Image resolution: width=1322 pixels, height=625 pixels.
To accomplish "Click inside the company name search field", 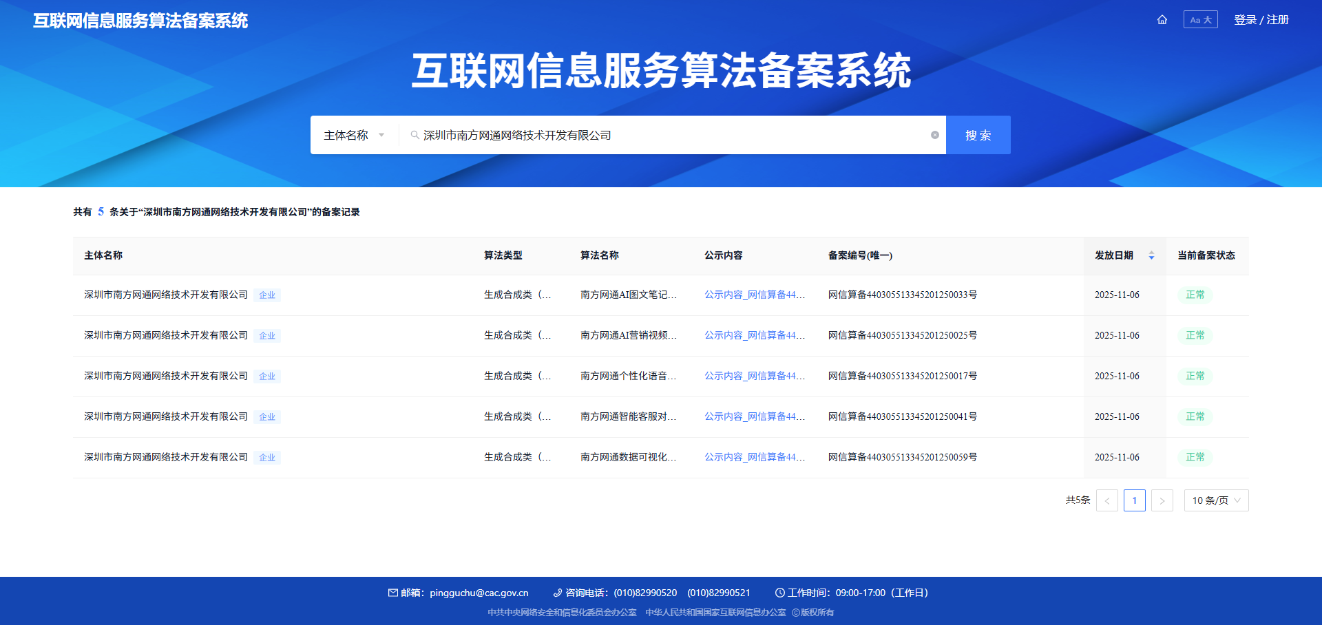I will tap(668, 136).
